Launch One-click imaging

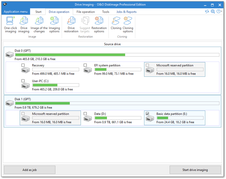pos(11,24)
